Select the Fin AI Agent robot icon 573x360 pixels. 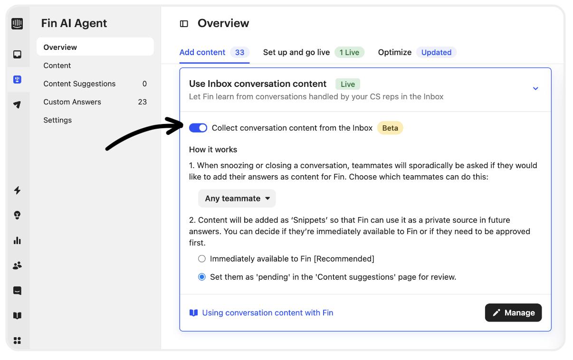click(x=17, y=79)
